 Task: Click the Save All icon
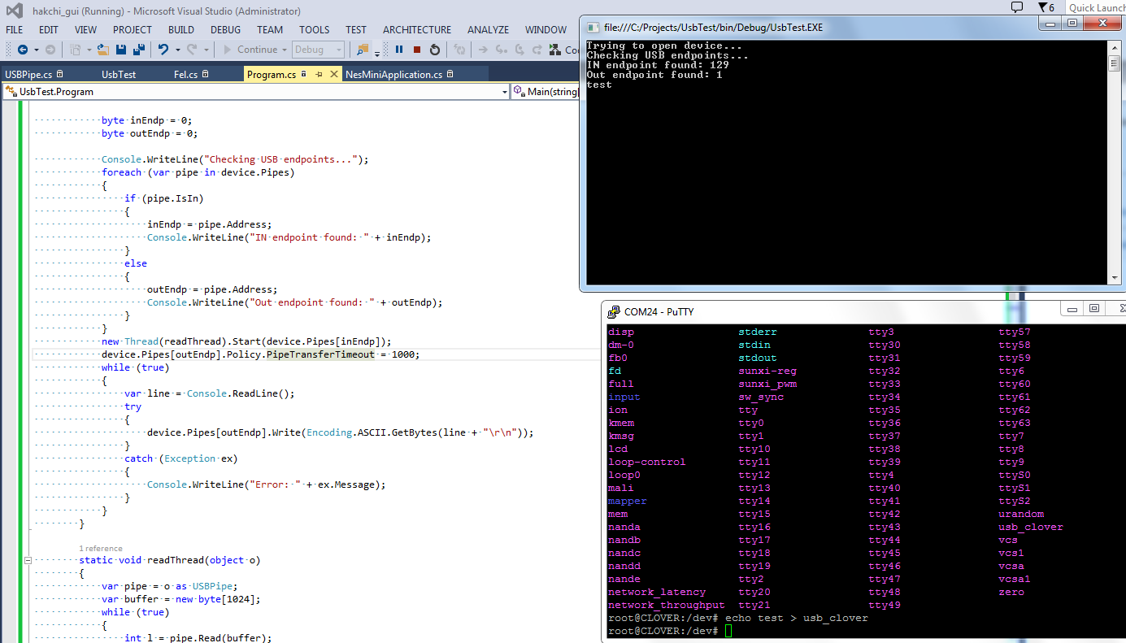[x=139, y=50]
